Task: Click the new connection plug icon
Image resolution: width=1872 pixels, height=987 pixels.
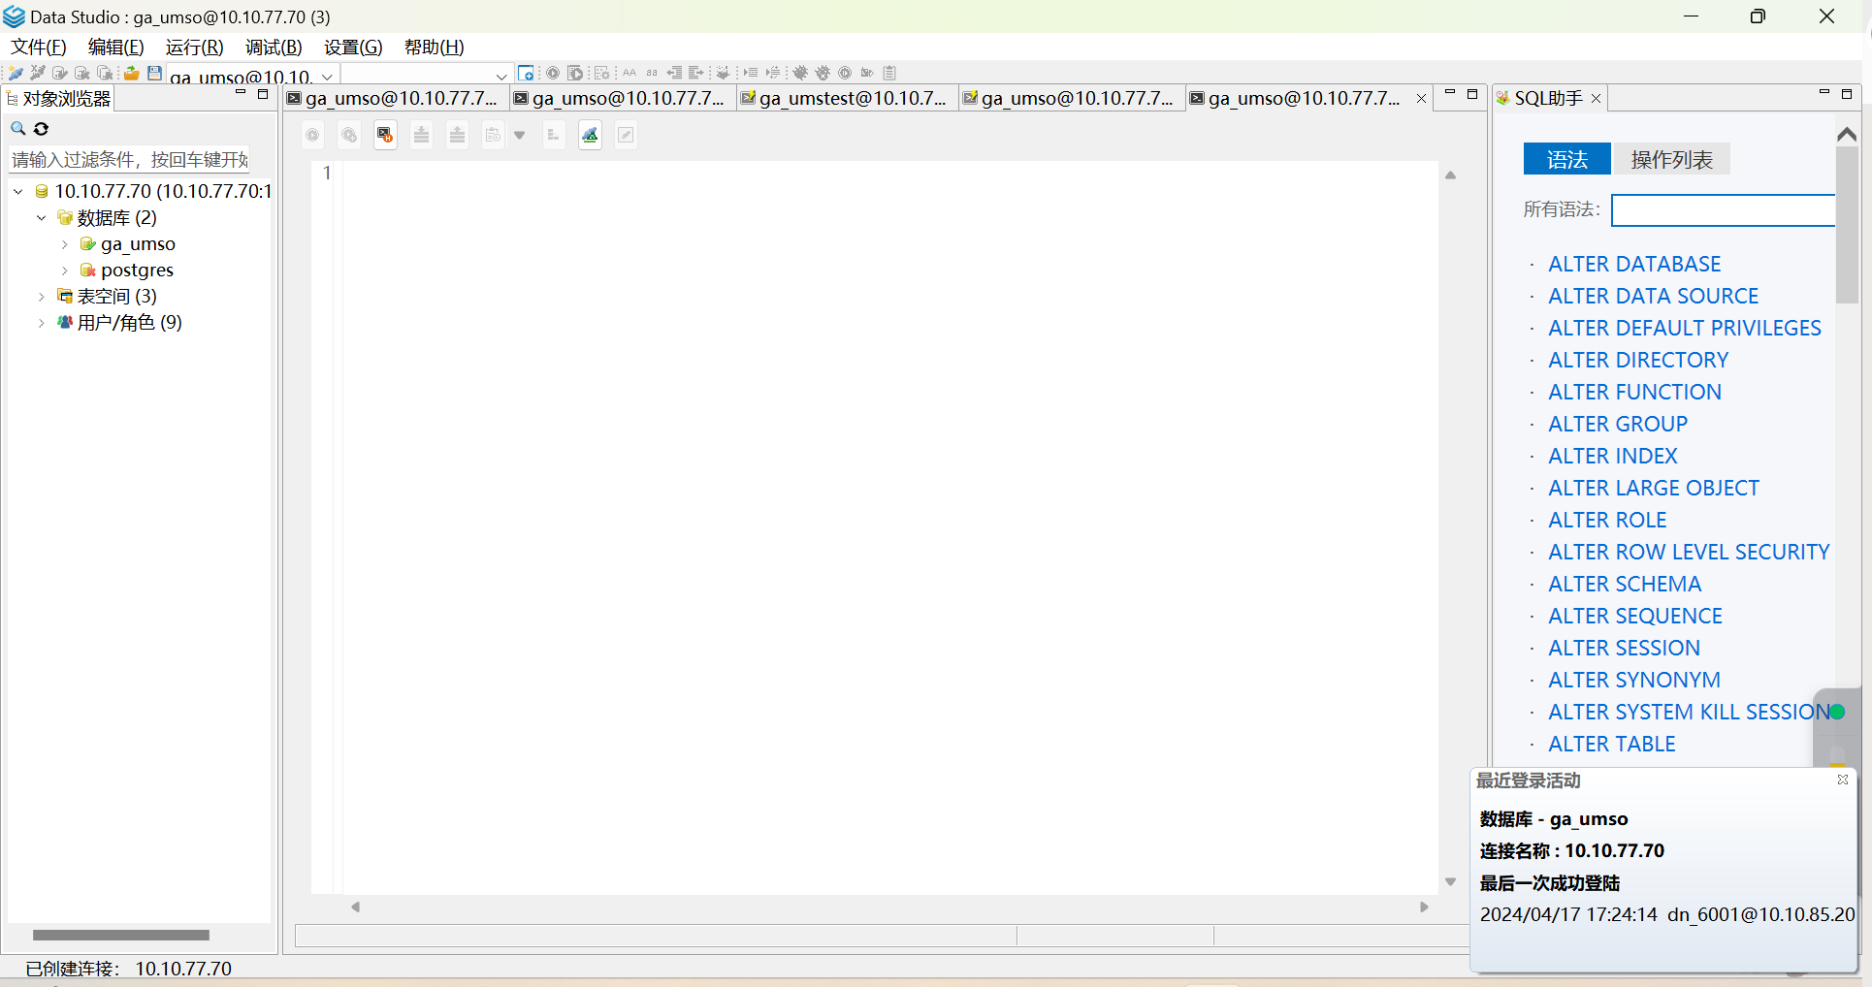Action: [16, 73]
